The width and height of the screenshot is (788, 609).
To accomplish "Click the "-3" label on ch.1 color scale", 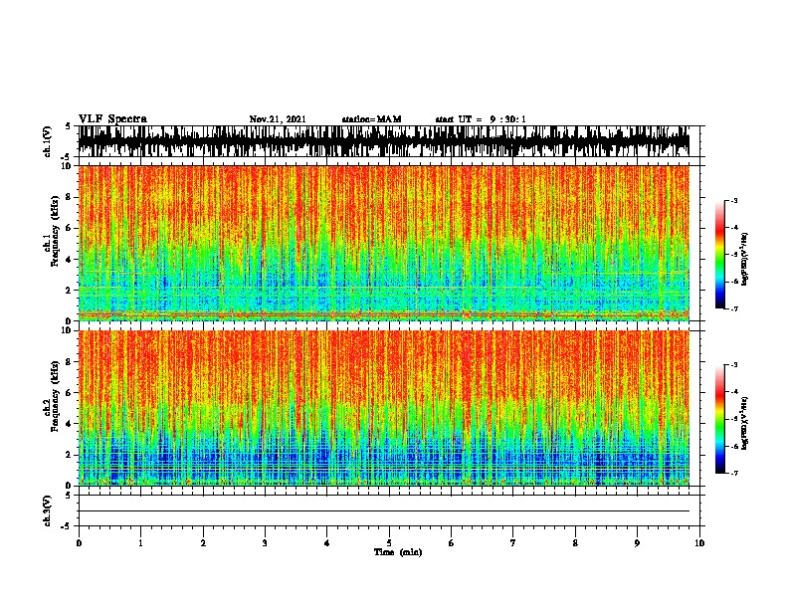I will 733,201.
